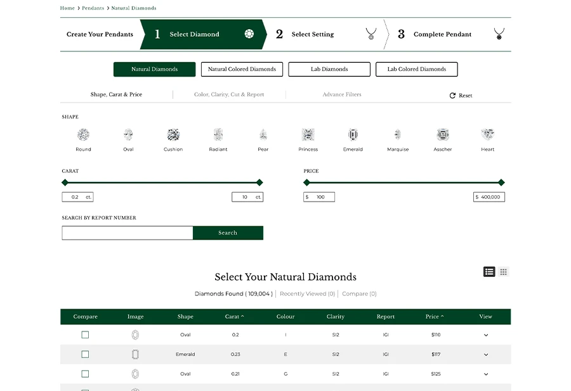This screenshot has width=571, height=391.
Task: Click the Search report number button
Action: click(228, 233)
